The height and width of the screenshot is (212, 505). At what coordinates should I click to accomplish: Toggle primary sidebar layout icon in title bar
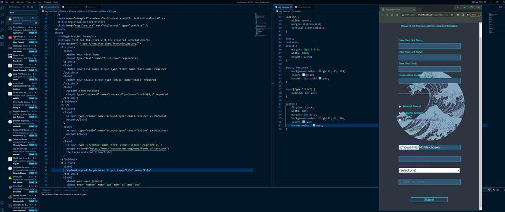[473, 2]
